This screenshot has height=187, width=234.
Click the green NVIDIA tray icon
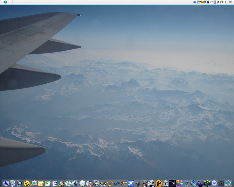click(221, 2)
